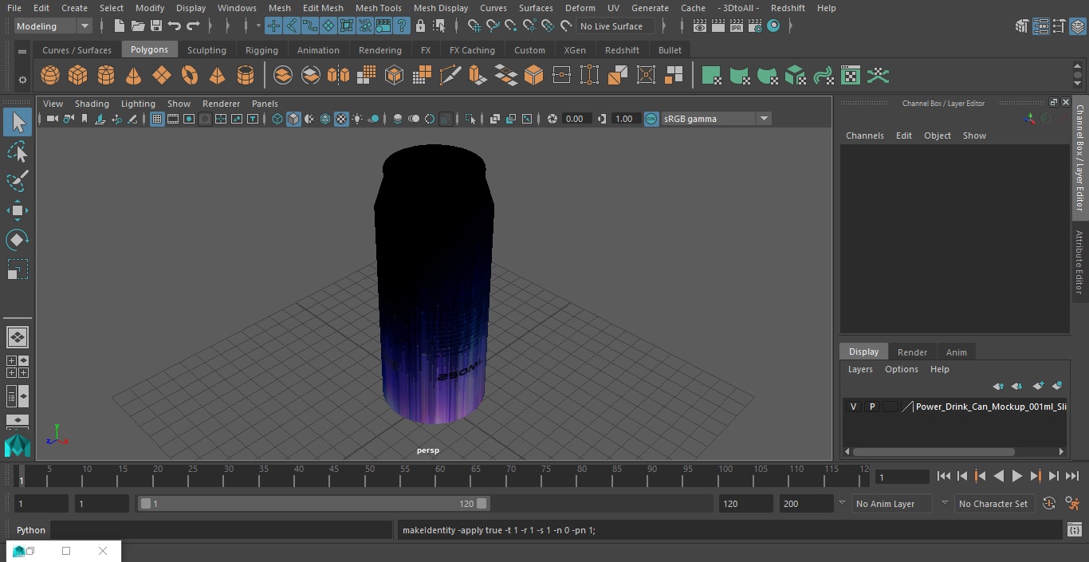Toggle layer playback P box
This screenshot has height=562, width=1089.
click(x=872, y=407)
